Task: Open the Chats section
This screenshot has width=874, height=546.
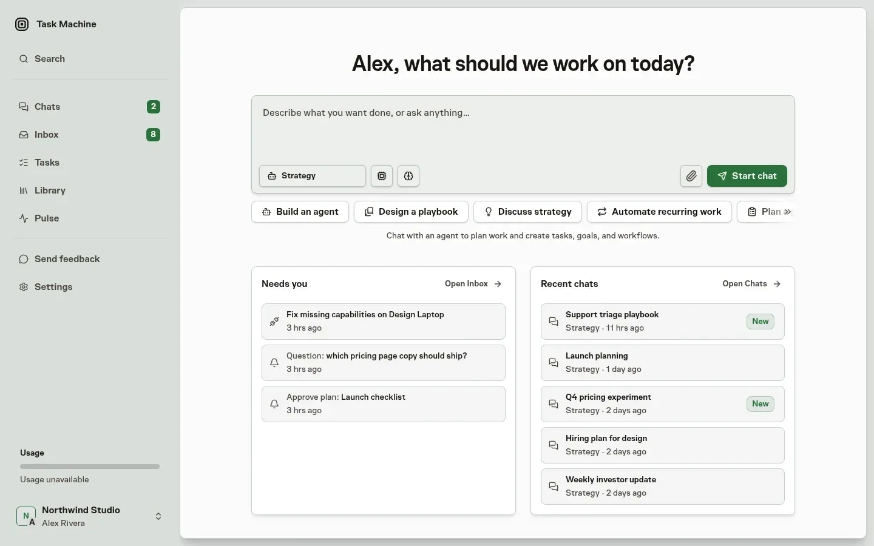Action: point(90,107)
